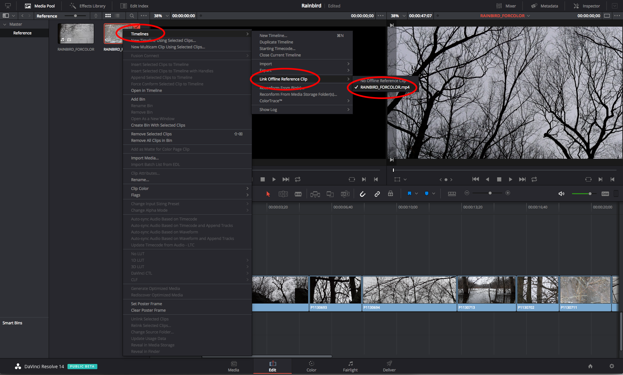Open the Fairlight page

pos(350,366)
